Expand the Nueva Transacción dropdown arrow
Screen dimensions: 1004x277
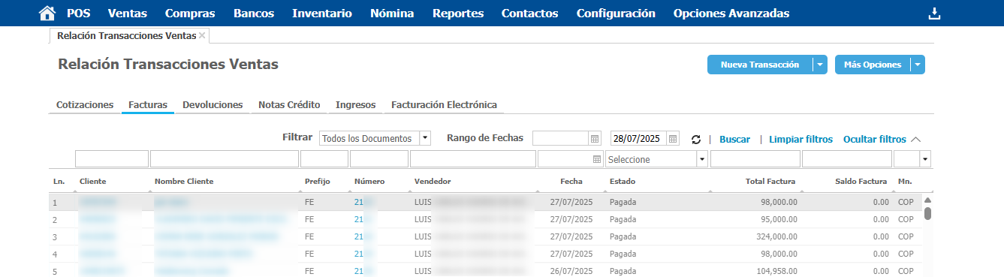tap(820, 65)
